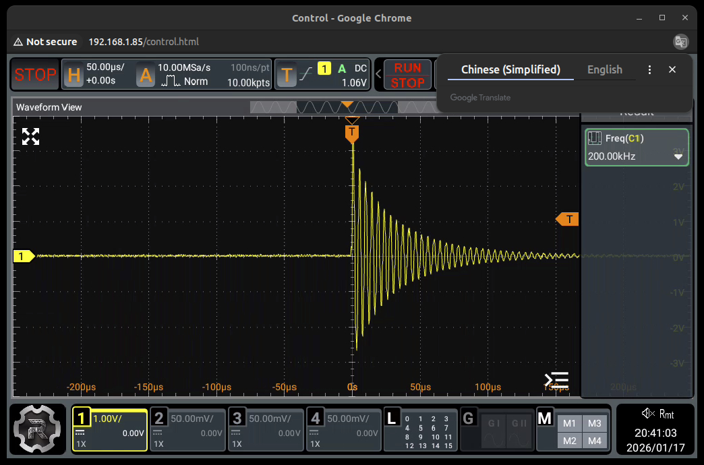This screenshot has height=465, width=704.
Task: Toggle channel 1 on or off
Action: [82, 418]
